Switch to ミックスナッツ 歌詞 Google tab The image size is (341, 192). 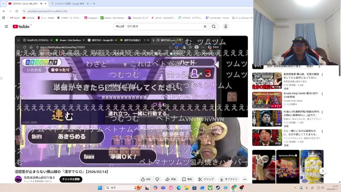(x=69, y=4)
